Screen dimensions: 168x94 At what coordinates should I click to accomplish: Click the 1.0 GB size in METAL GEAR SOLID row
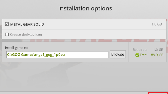pyautogui.click(x=156, y=24)
